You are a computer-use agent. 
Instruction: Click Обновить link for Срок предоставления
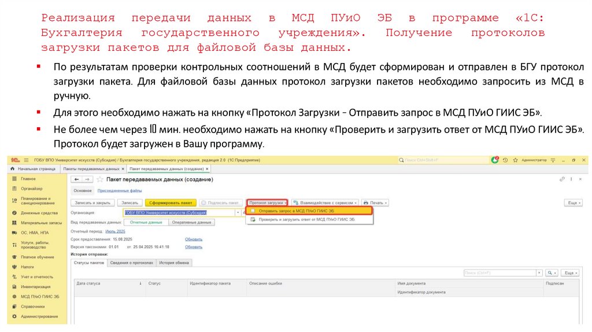coord(194,239)
